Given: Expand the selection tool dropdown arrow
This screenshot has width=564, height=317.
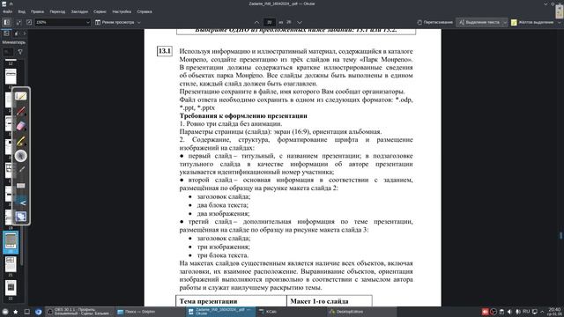Looking at the screenshot, I should tap(505, 22).
